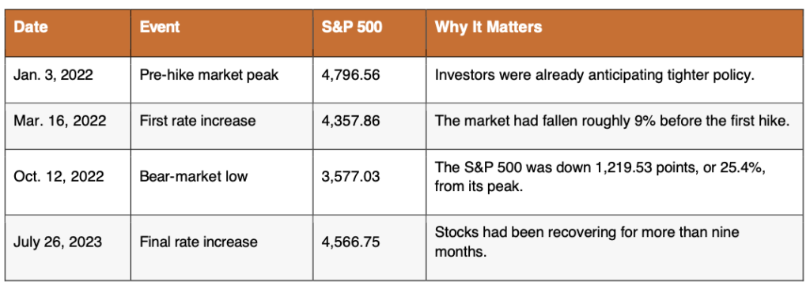Click text about stocks recovering nine months
Viewport: 810px width, 289px height.
[588, 242]
